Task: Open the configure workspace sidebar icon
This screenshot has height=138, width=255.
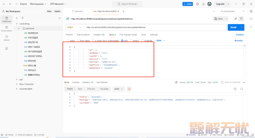Action: tap(6, 48)
